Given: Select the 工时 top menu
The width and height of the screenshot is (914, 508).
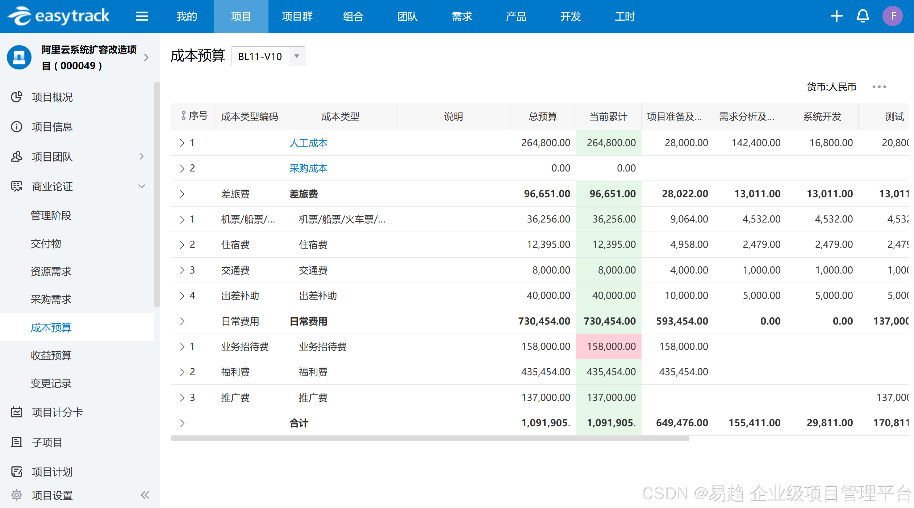Looking at the screenshot, I should pyautogui.click(x=625, y=16).
